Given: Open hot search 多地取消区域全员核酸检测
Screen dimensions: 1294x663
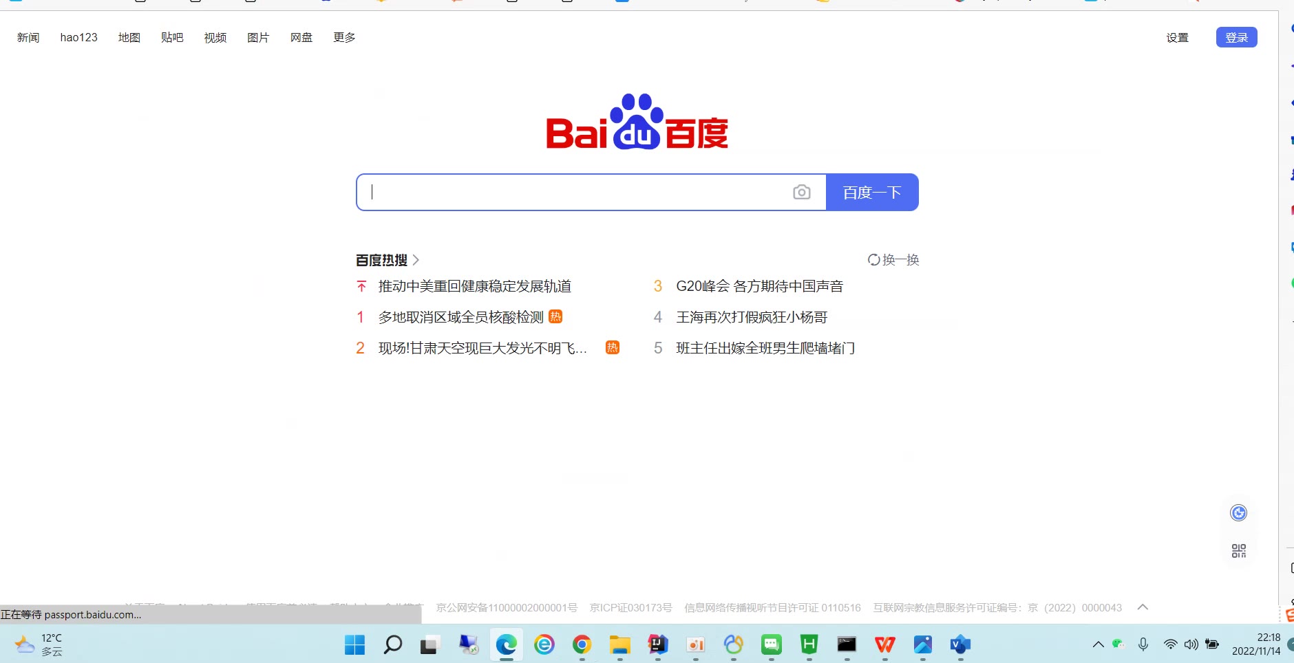Looking at the screenshot, I should tap(461, 317).
